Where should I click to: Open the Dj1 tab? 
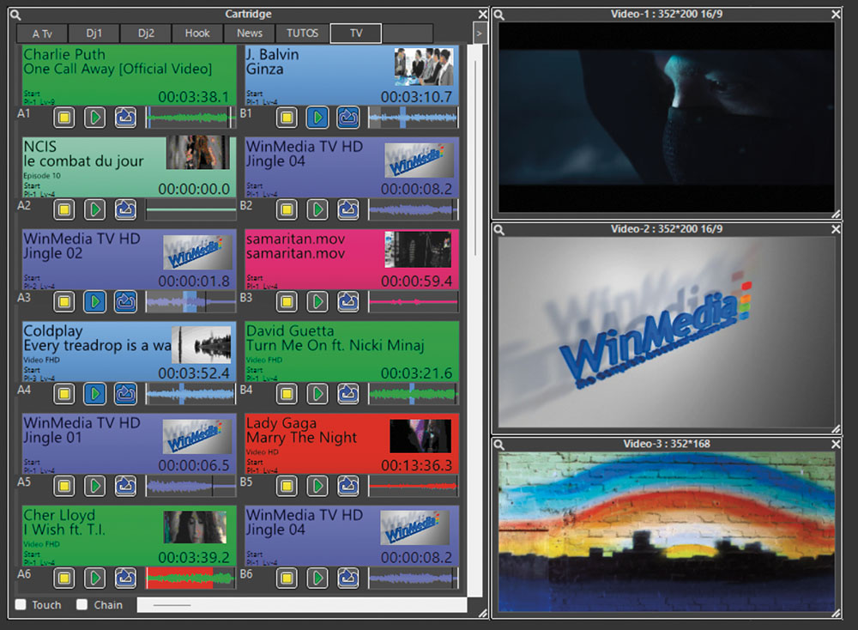[94, 33]
